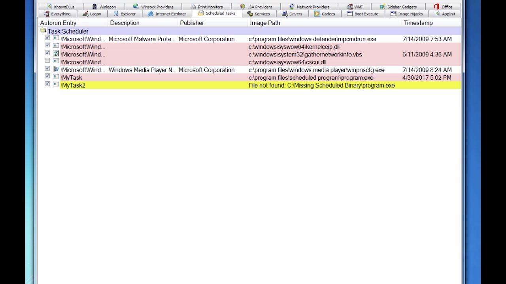
Task: Disable the \MyTask entry checkbox
Action: pyautogui.click(x=47, y=76)
